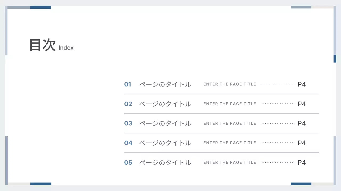Click the dotted leader line in row 02
341x191 pixels.
[x=278, y=104]
